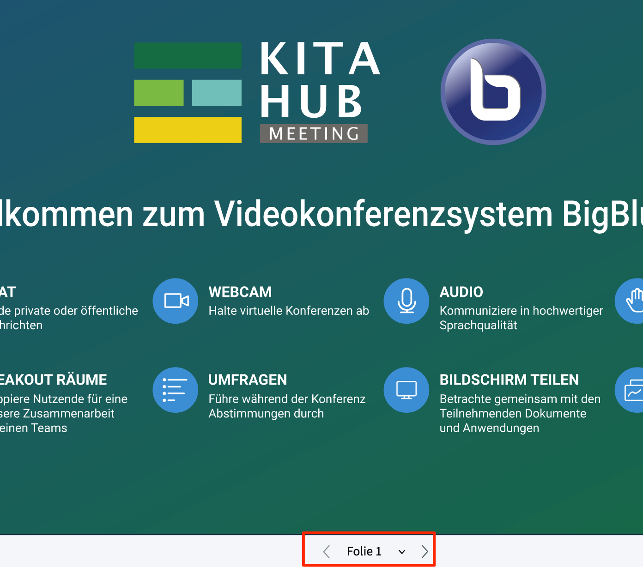This screenshot has height=567, width=643.
Task: Click 'Führe während der Konferenz Abstimmungen durch'
Action: tap(287, 406)
